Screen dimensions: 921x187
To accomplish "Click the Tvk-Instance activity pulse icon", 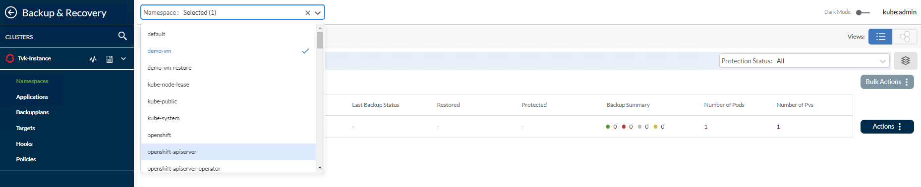I will tap(93, 59).
